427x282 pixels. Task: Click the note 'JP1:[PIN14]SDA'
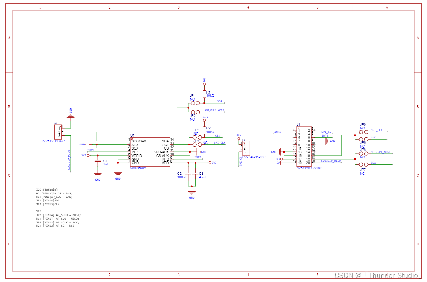(48, 201)
